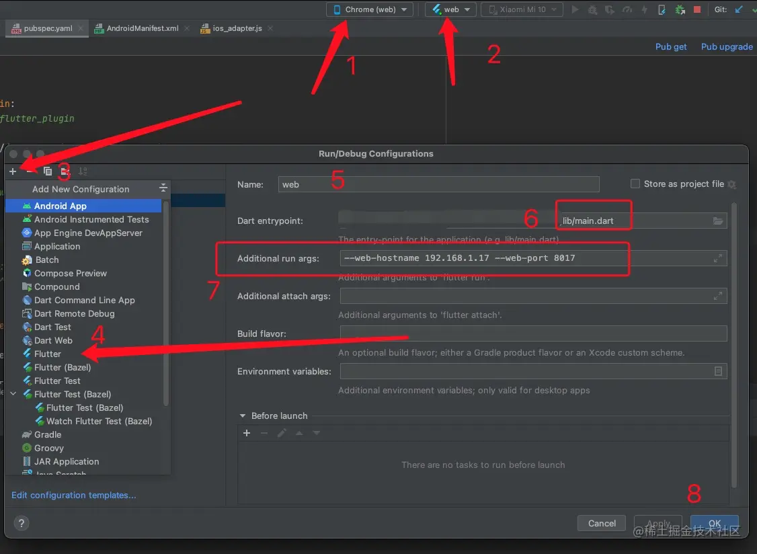Switch to the AndroidManifest.xml editor tab

[143, 28]
